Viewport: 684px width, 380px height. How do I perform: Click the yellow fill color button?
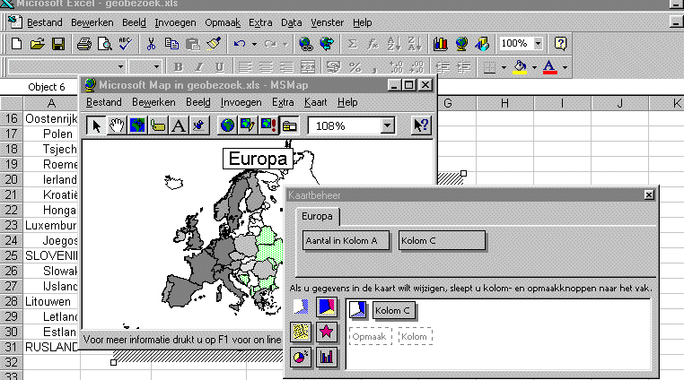point(520,67)
